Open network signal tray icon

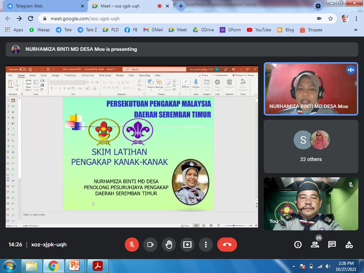[320, 266]
